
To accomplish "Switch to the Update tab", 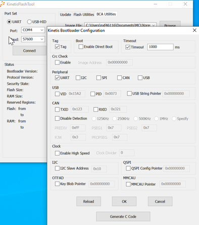I will point(66,15).
